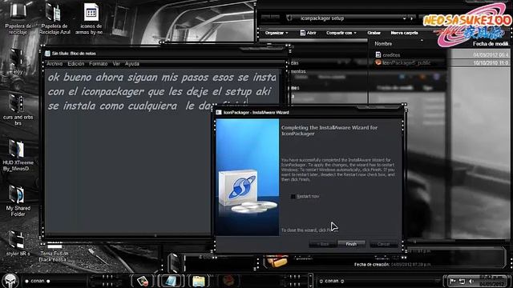Click the IconPackager5_public installer icon

pyautogui.click(x=378, y=62)
